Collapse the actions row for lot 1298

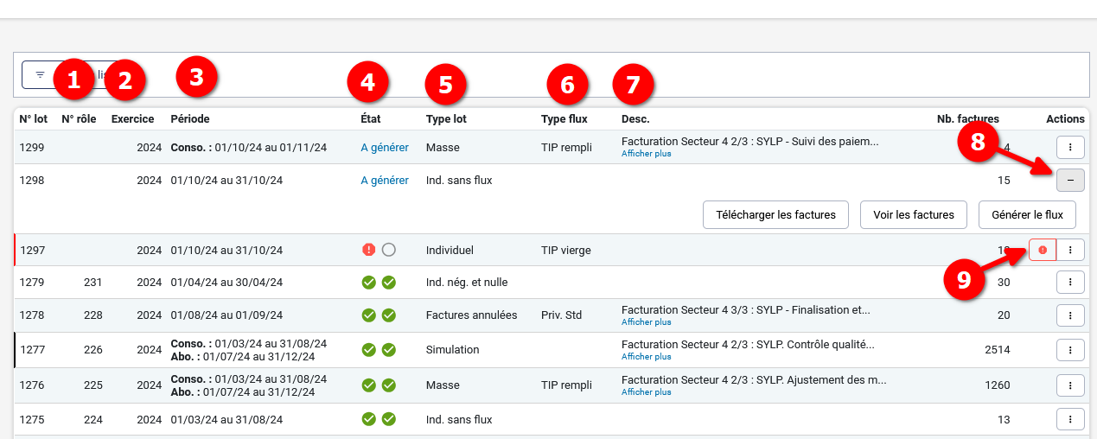pyautogui.click(x=1070, y=180)
